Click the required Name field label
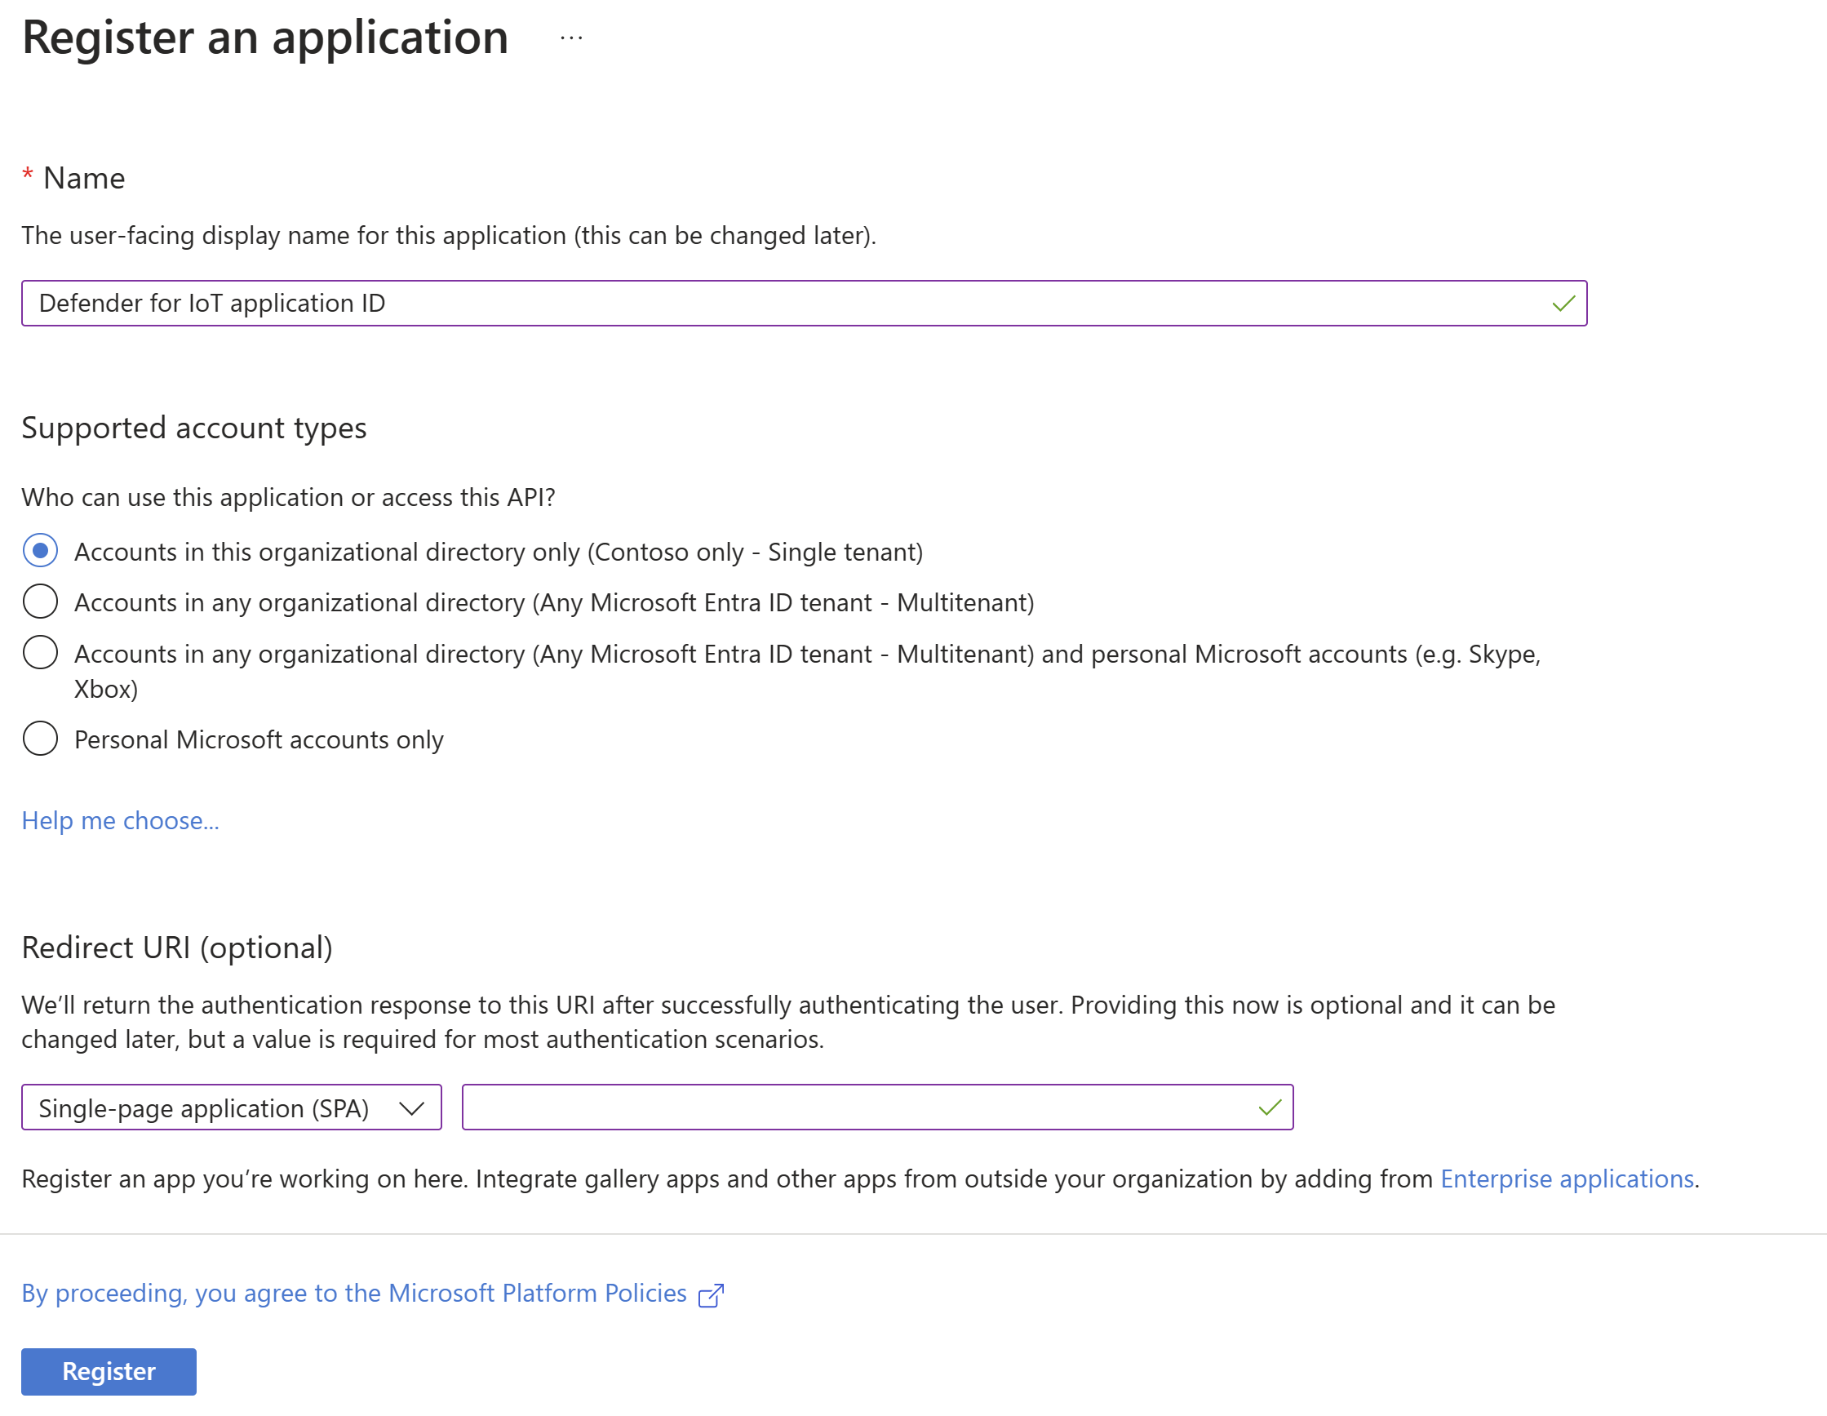1827x1416 pixels. click(x=84, y=178)
